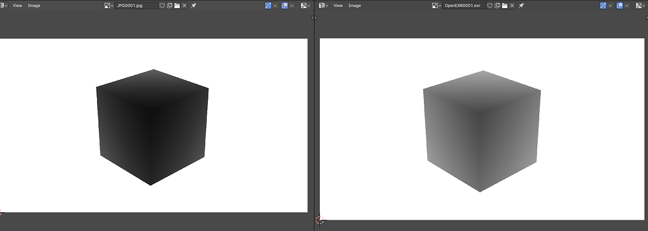Screen dimensions: 648x231
Task: Click the dark cube in the JPG0001.jpg render
Action: 152,127
